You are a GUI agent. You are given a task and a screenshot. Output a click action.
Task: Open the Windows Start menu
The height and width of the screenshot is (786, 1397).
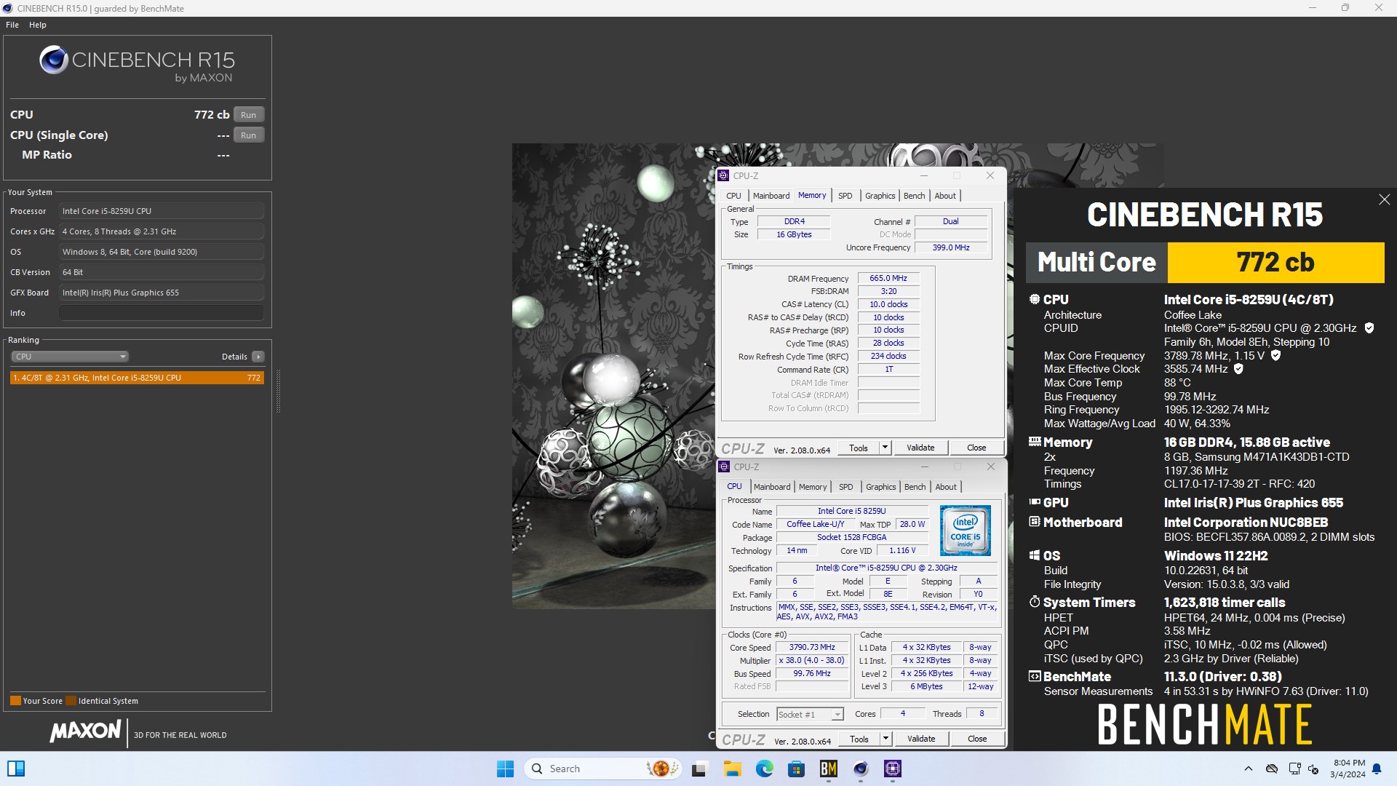pos(505,769)
